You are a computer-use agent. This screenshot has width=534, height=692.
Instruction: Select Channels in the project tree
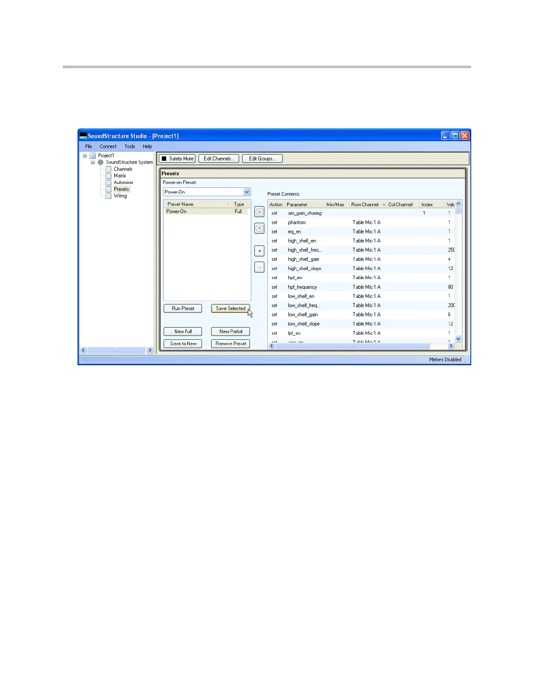coord(123,169)
